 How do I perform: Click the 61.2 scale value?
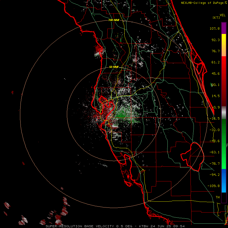point(216,62)
